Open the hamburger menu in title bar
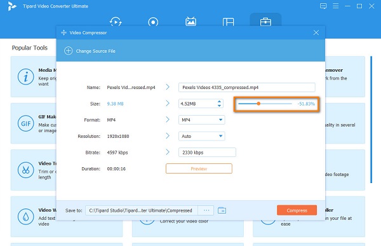 tap(335, 6)
